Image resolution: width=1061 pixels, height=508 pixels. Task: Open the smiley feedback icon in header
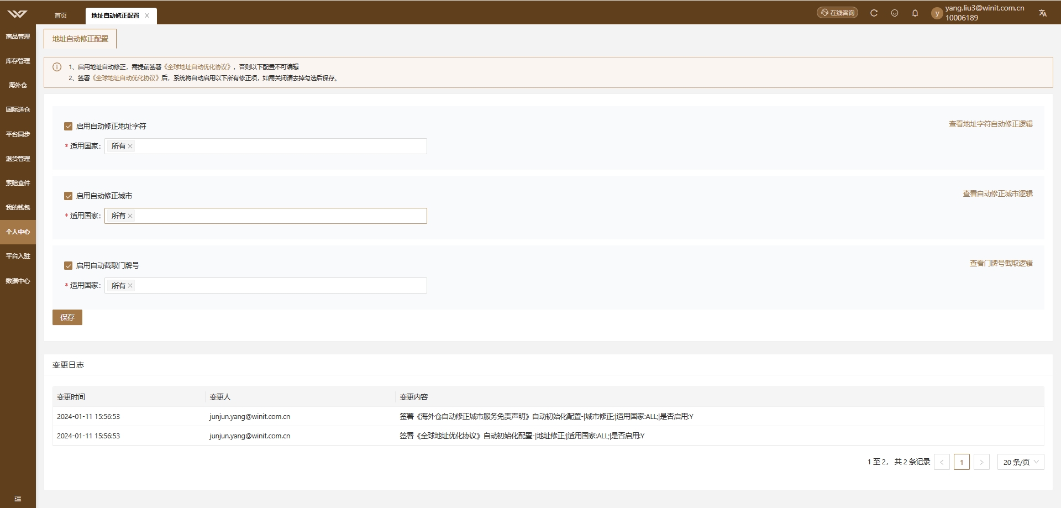895,13
